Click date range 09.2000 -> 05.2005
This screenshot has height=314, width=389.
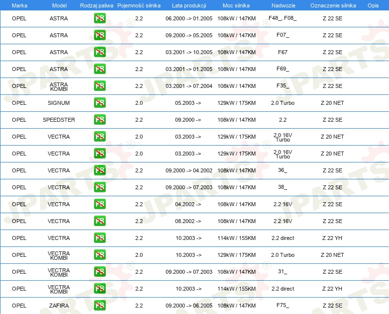click(189, 35)
